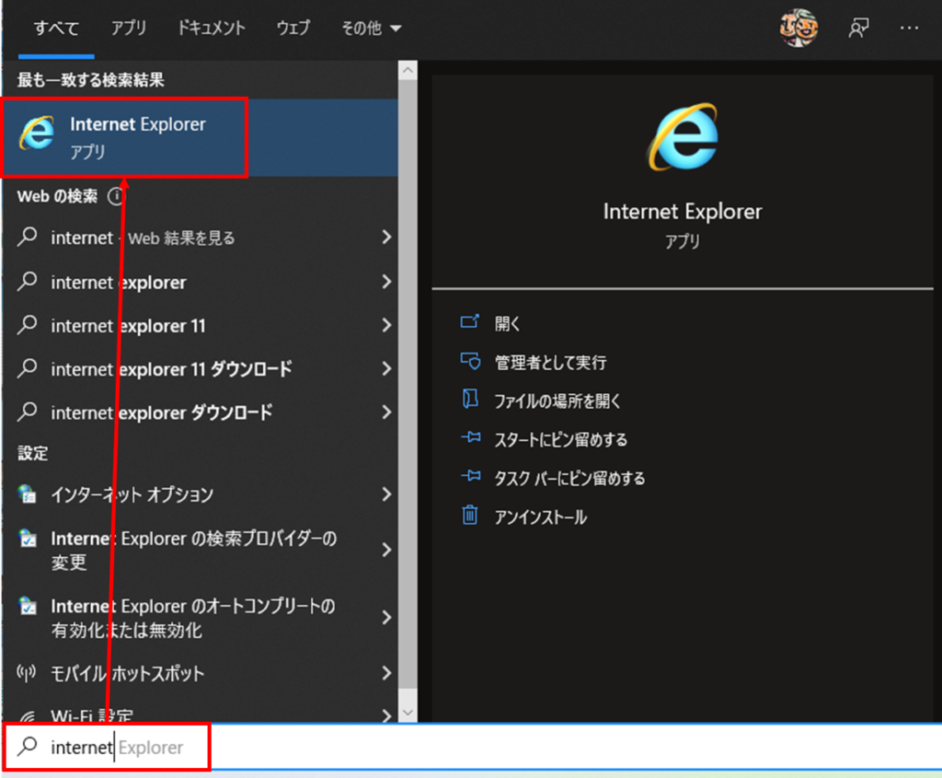Expand the internet explorer suggestion arrow
Viewport: 942px width, 778px height.
tap(386, 282)
